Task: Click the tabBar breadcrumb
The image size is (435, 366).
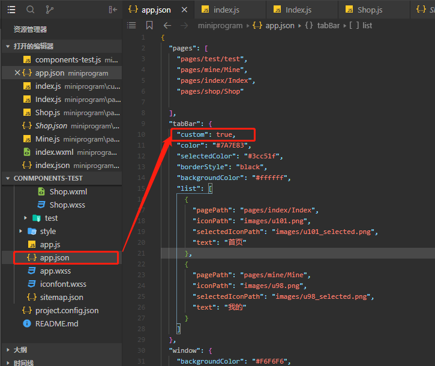Action: (x=322, y=26)
